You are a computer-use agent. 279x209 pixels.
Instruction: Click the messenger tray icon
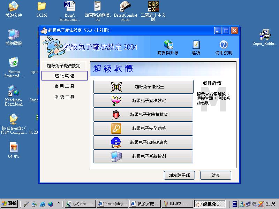click(x=242, y=204)
